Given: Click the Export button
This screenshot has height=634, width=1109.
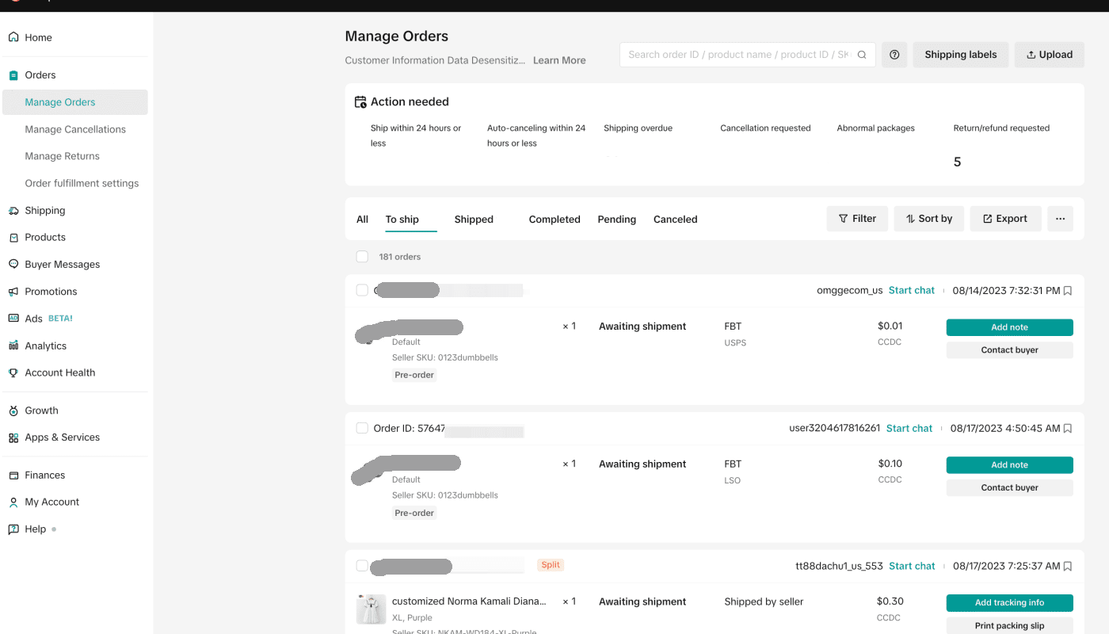Looking at the screenshot, I should [1005, 219].
